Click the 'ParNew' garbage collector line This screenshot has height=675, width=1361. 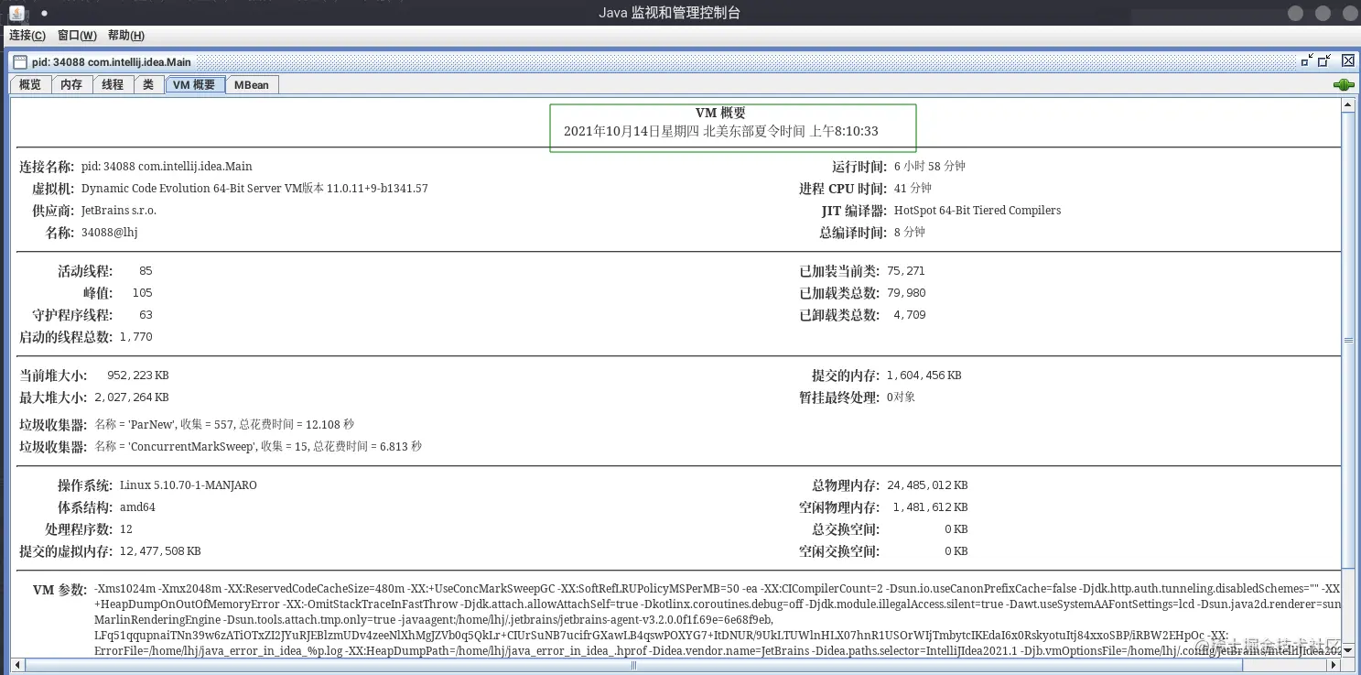click(224, 425)
